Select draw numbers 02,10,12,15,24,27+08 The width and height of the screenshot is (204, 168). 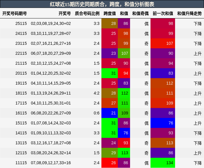[x=51, y=63]
